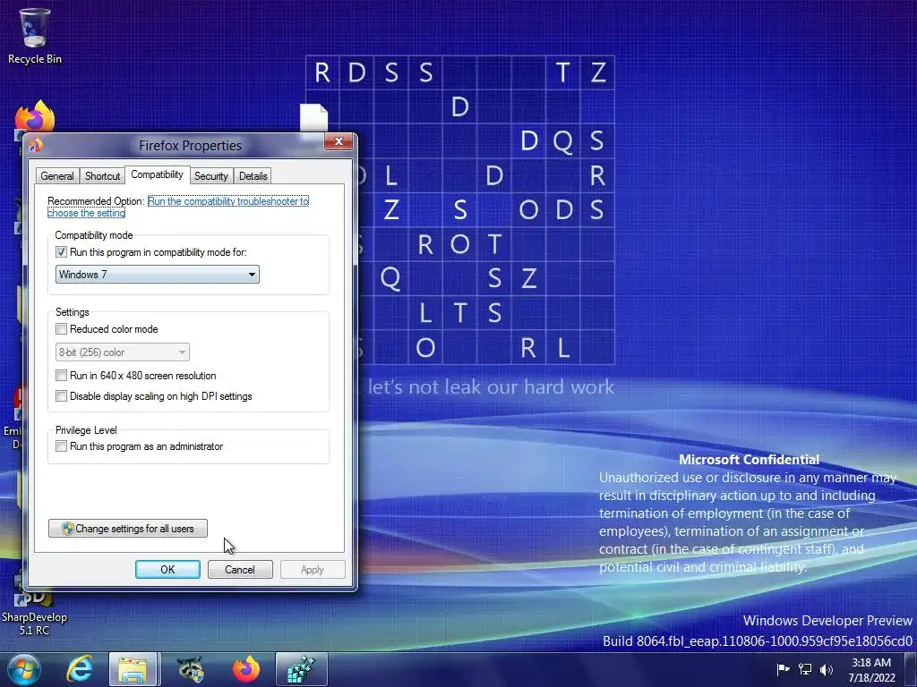Launch Firefox from the taskbar

coord(246,669)
